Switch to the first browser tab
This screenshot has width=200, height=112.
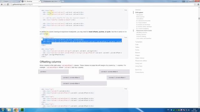pyautogui.click(x=10, y=1)
